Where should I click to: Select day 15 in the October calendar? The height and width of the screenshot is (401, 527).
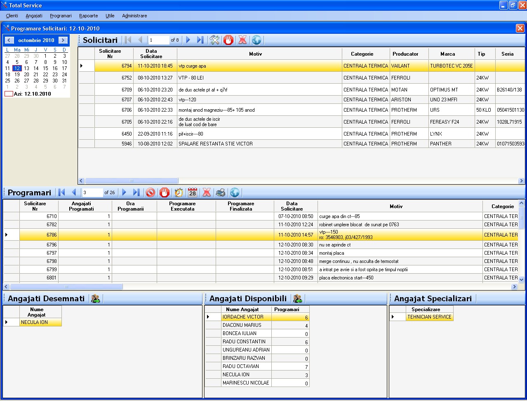click(45, 68)
